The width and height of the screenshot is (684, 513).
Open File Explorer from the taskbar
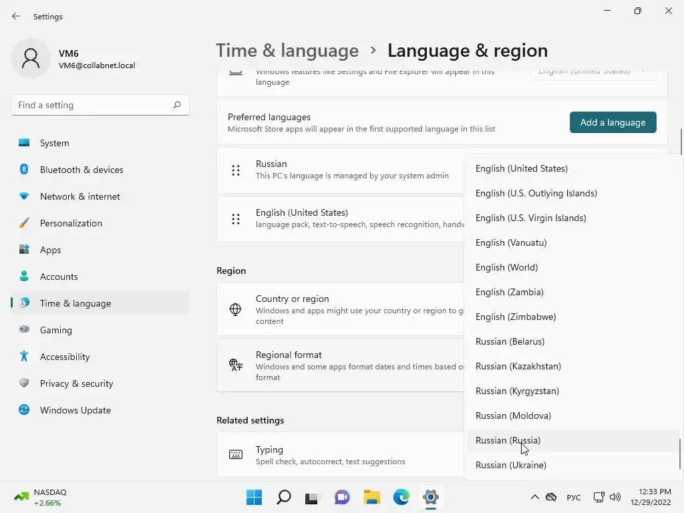point(371,497)
